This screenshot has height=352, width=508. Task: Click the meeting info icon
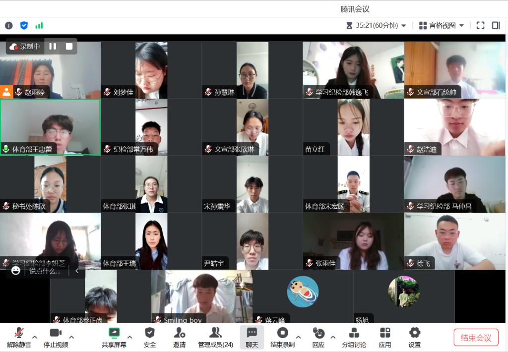click(x=9, y=25)
